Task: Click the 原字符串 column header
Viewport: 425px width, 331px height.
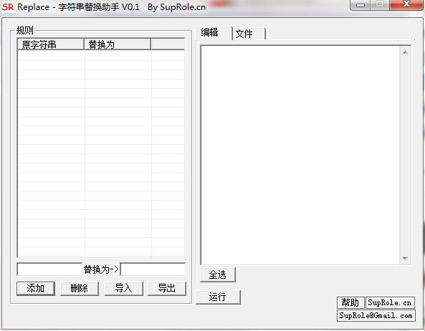Action: click(51, 44)
